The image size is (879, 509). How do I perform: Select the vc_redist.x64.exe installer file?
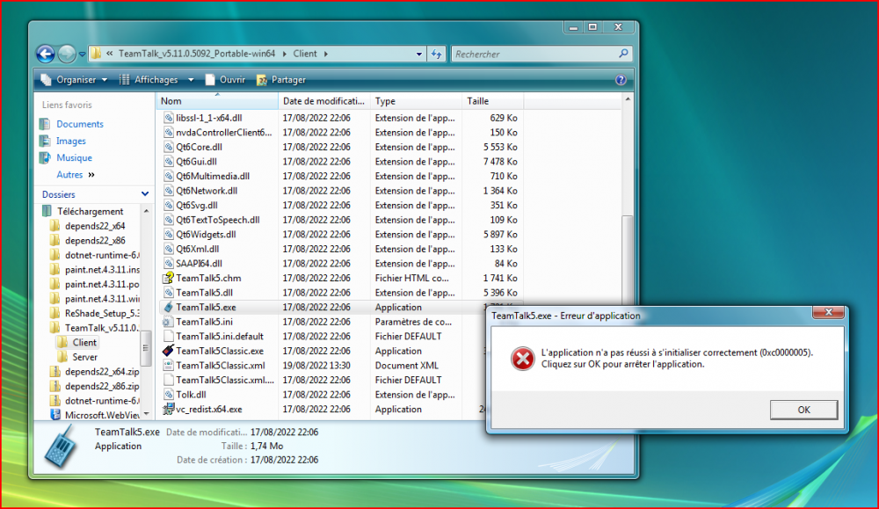(x=208, y=410)
